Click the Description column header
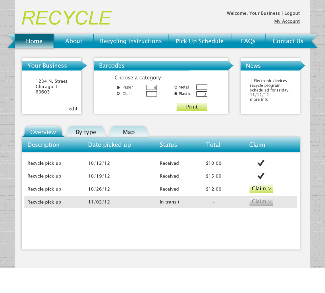Image resolution: width=325 pixels, height=293 pixels. pyautogui.click(x=43, y=145)
